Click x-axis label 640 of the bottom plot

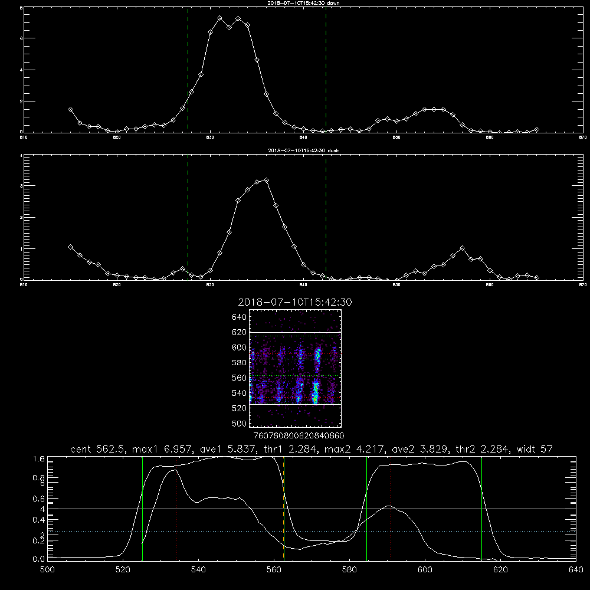point(576,570)
